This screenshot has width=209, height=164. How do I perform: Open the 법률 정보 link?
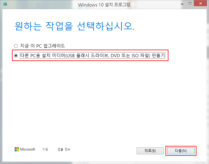tap(64, 149)
